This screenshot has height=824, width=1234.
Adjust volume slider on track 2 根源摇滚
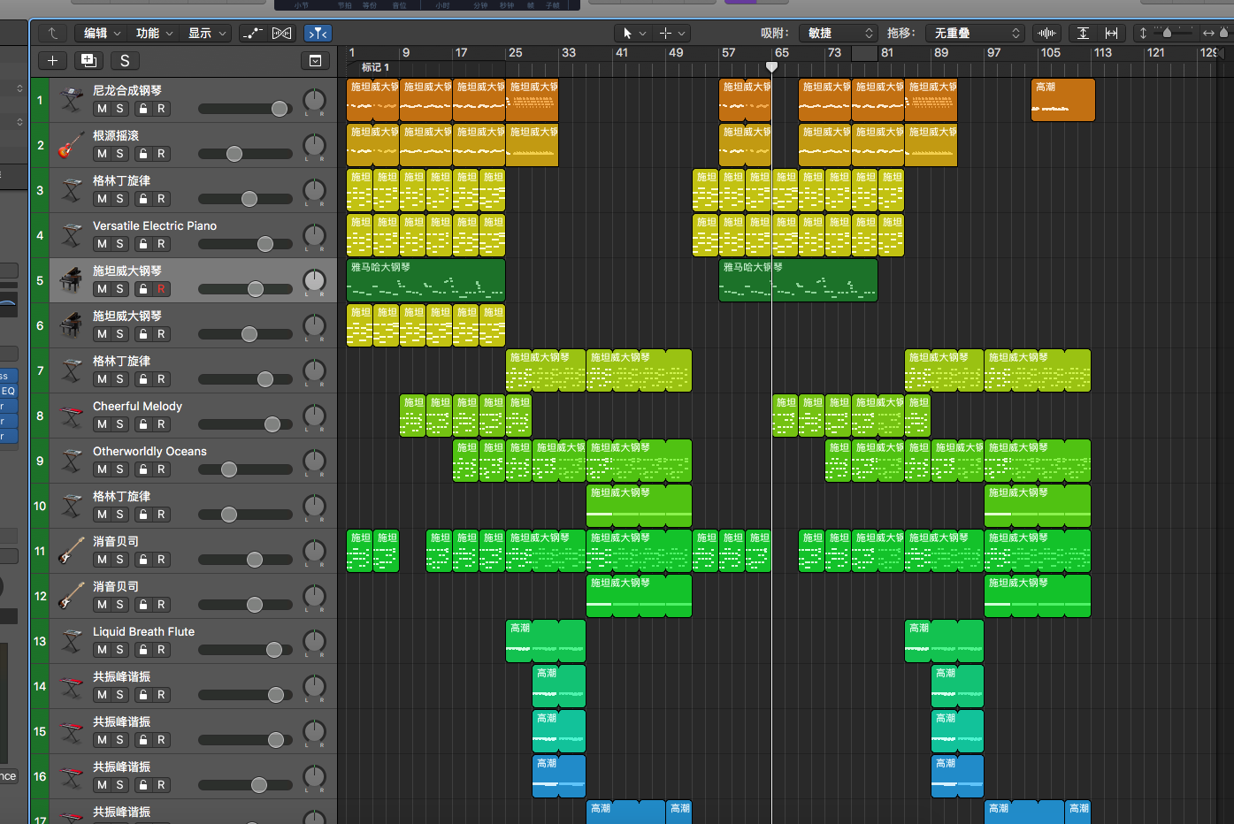[246, 154]
